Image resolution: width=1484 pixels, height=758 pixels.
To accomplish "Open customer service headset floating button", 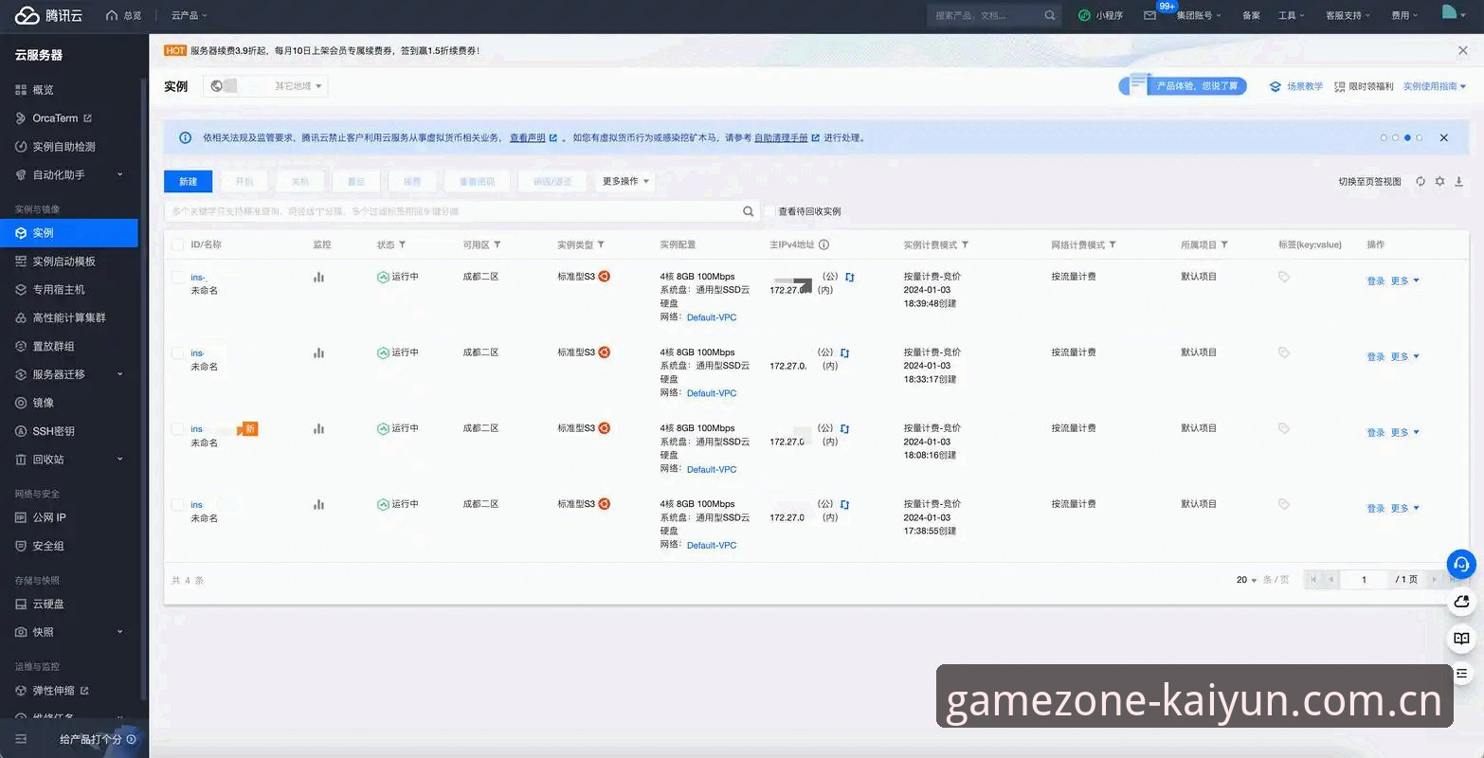I will [x=1461, y=564].
